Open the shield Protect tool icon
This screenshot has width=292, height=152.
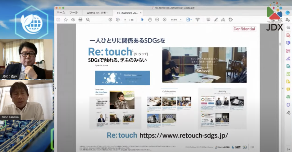tap(288, 105)
